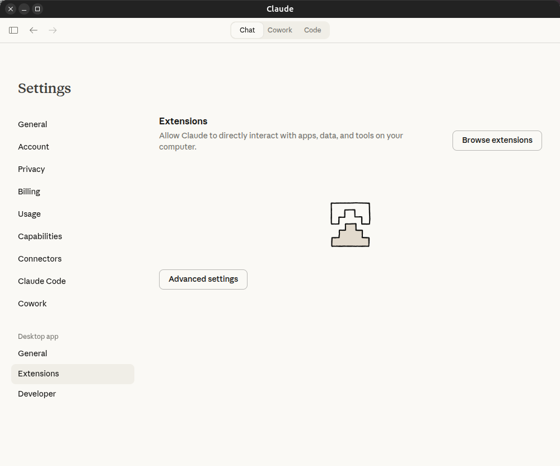Open Developer settings under Desktop app

[x=37, y=394]
